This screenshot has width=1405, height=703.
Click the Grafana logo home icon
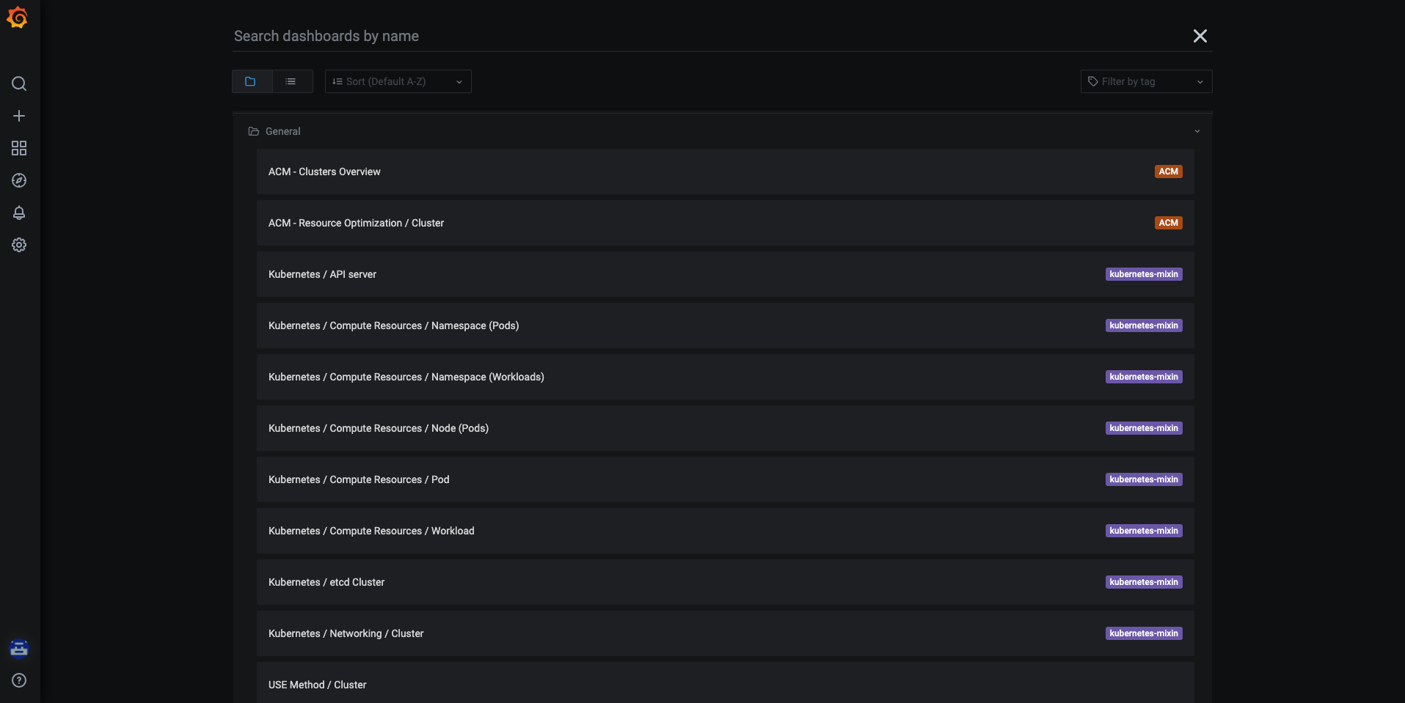click(18, 18)
